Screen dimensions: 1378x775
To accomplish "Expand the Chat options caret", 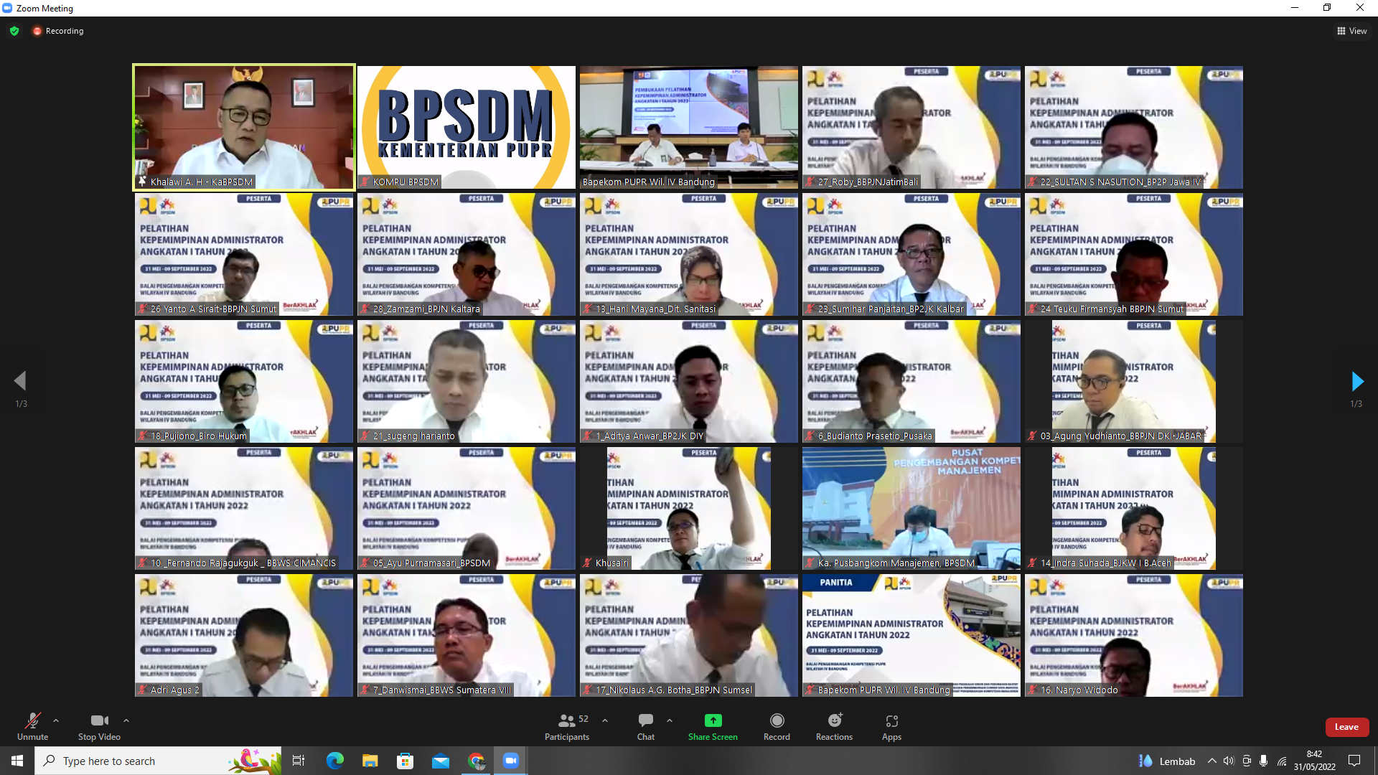I will (x=670, y=720).
